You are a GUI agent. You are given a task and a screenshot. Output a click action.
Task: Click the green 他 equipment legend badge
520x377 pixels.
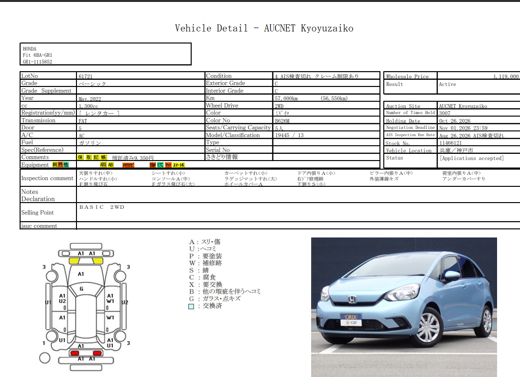[x=65, y=164]
